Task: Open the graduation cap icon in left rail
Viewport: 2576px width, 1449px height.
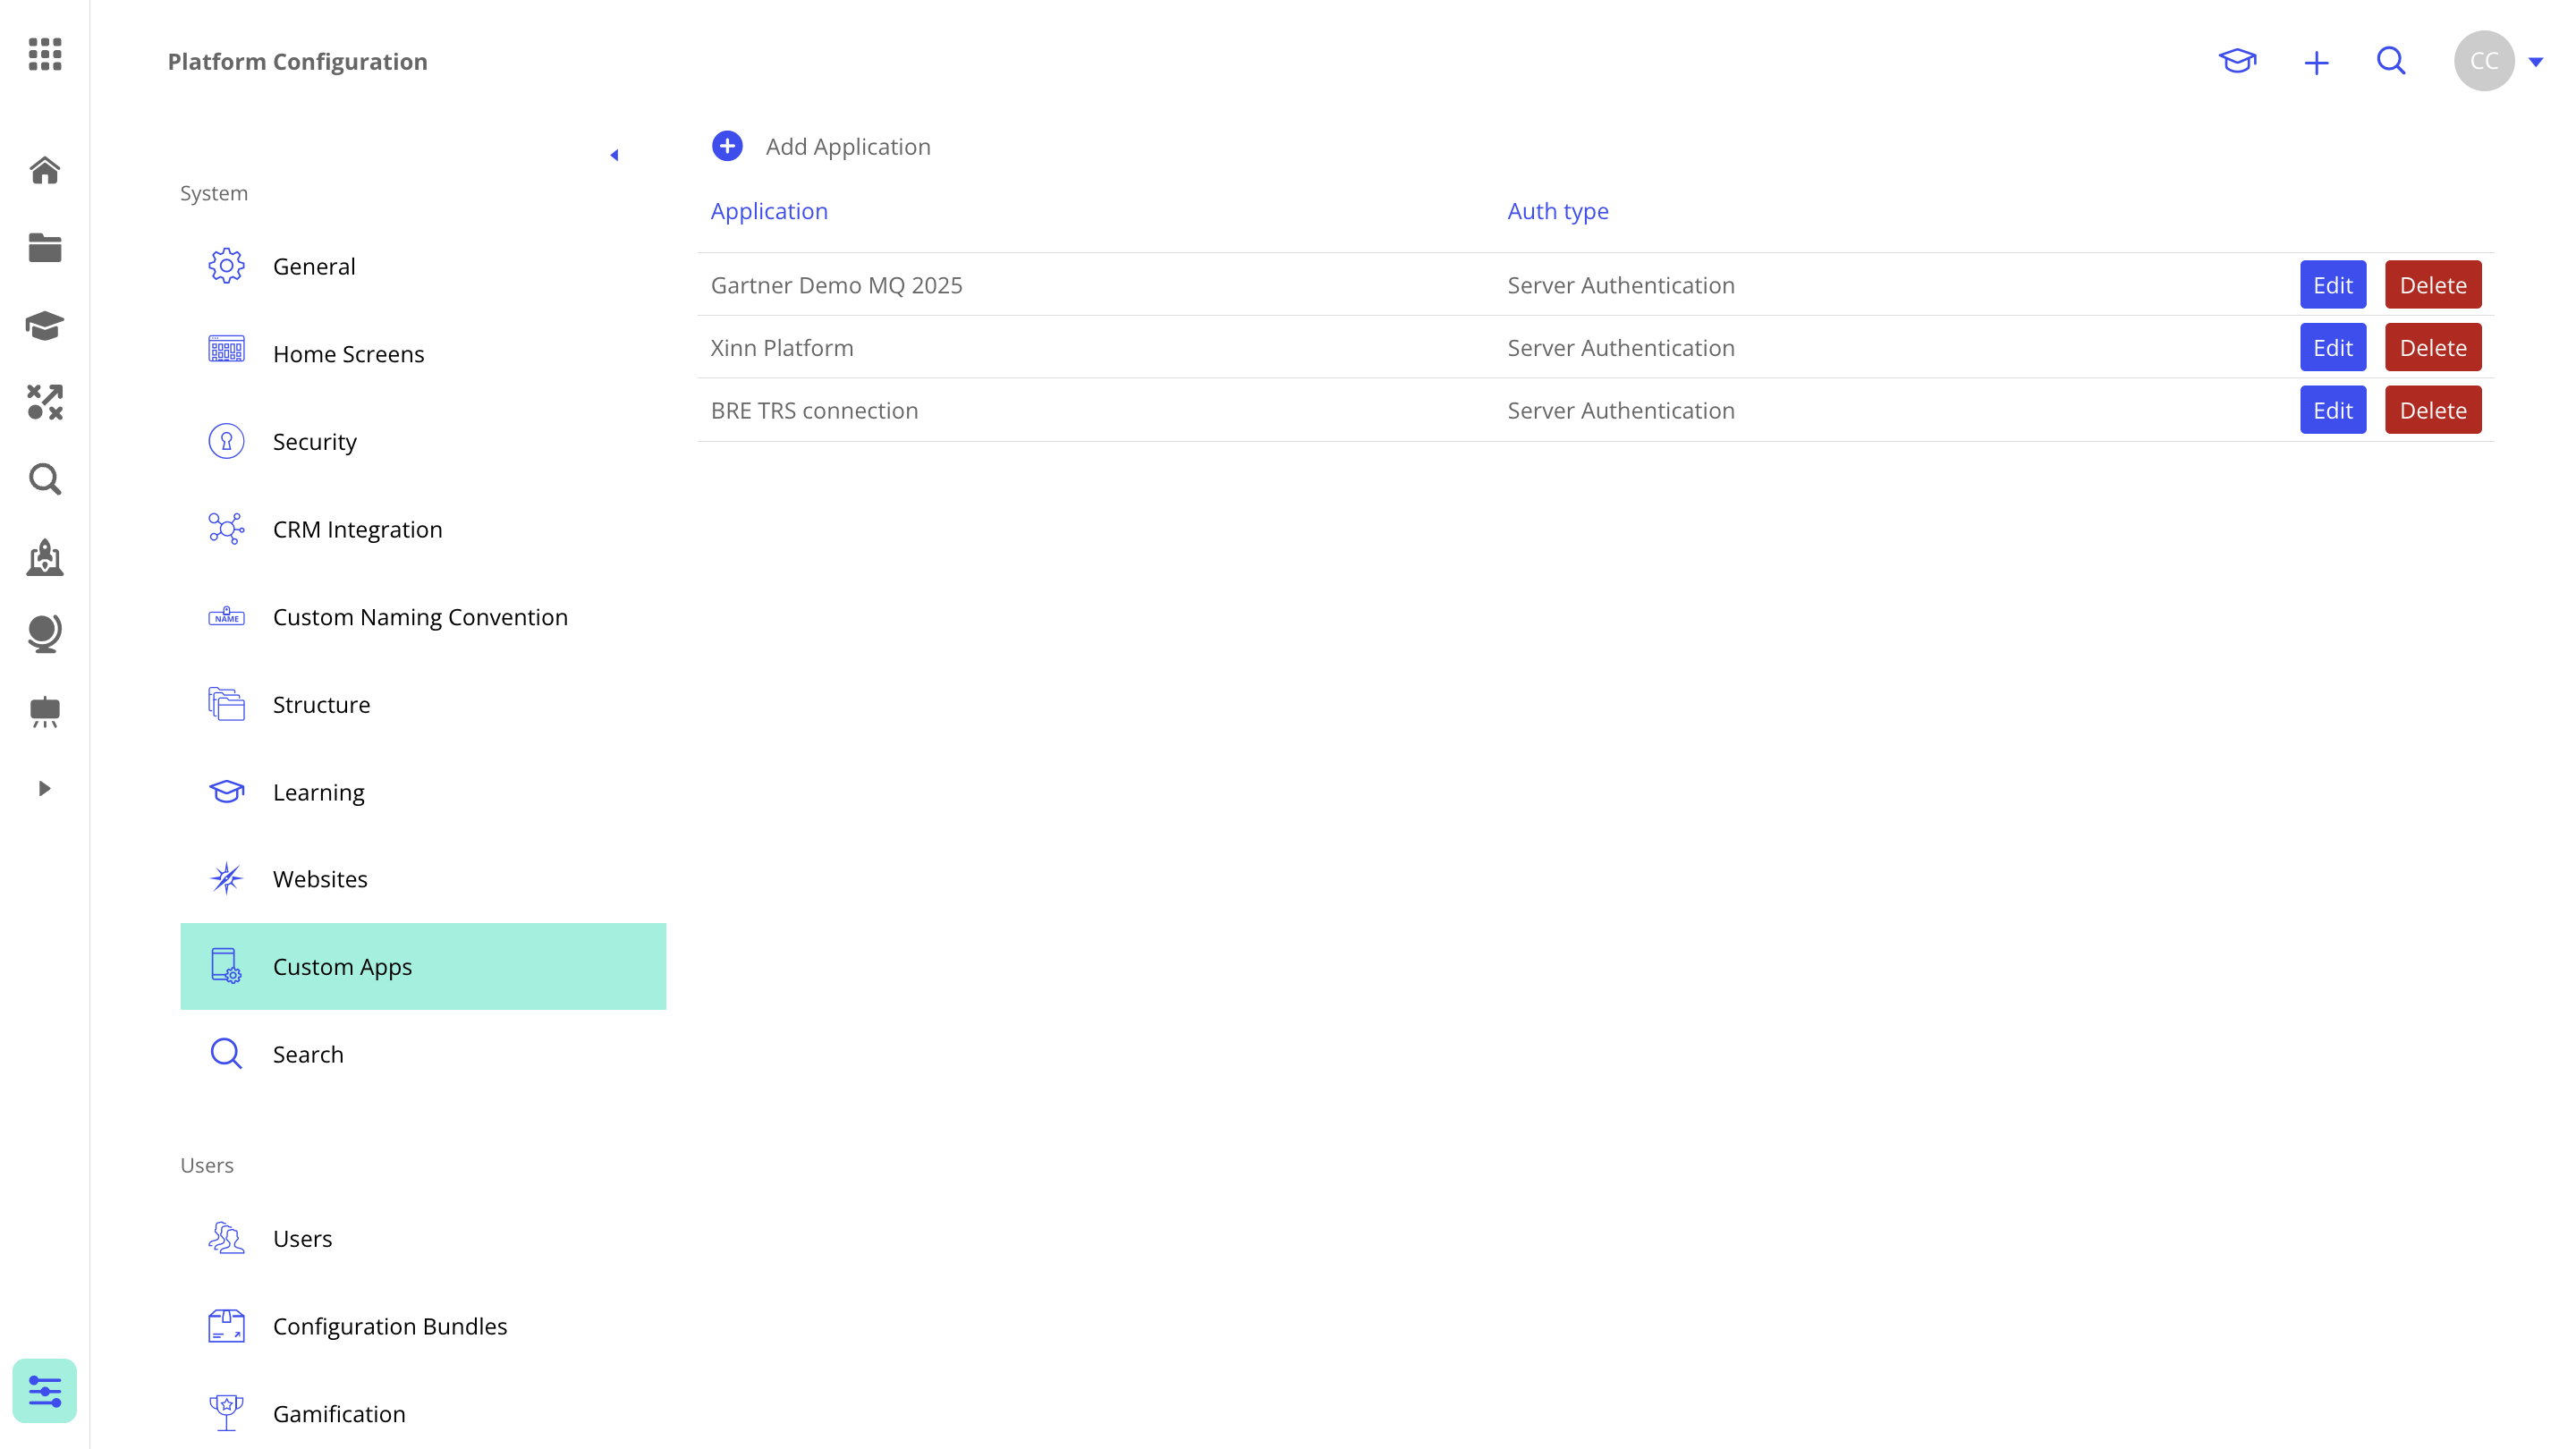Action: pyautogui.click(x=45, y=325)
